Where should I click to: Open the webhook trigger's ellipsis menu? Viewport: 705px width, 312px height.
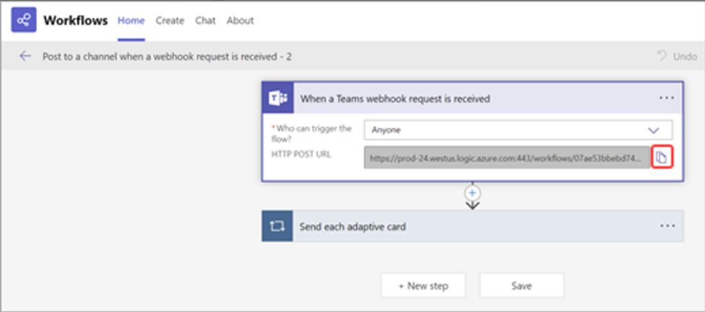coord(666,98)
